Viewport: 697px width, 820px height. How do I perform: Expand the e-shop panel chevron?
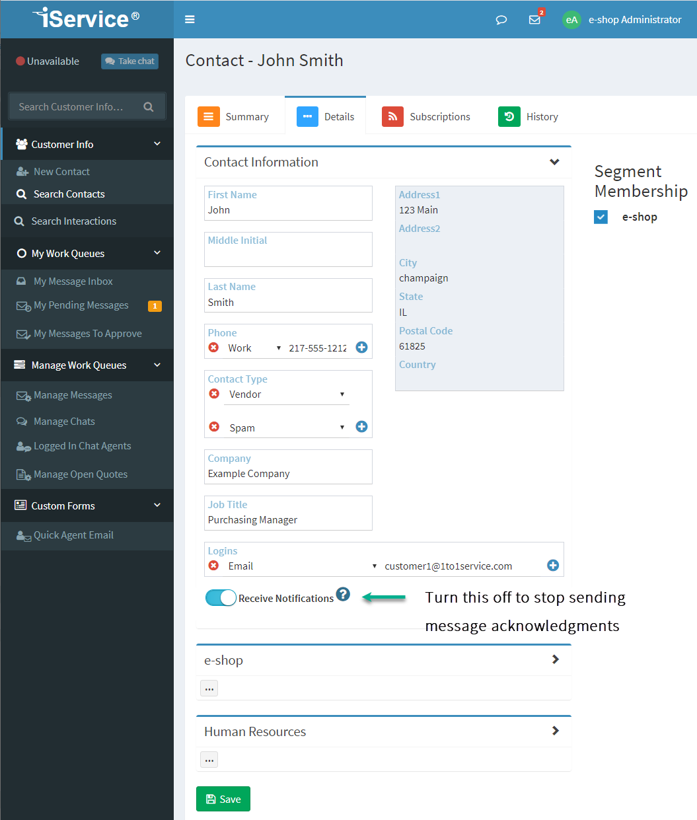pyautogui.click(x=555, y=659)
